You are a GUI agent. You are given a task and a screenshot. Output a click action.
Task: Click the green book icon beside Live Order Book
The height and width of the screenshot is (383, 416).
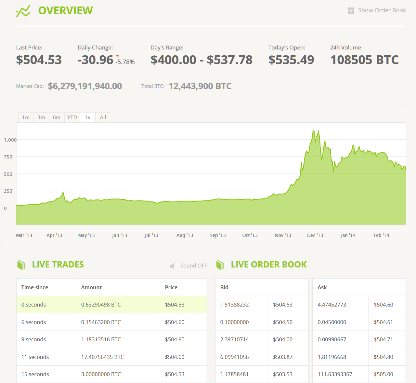tap(220, 265)
